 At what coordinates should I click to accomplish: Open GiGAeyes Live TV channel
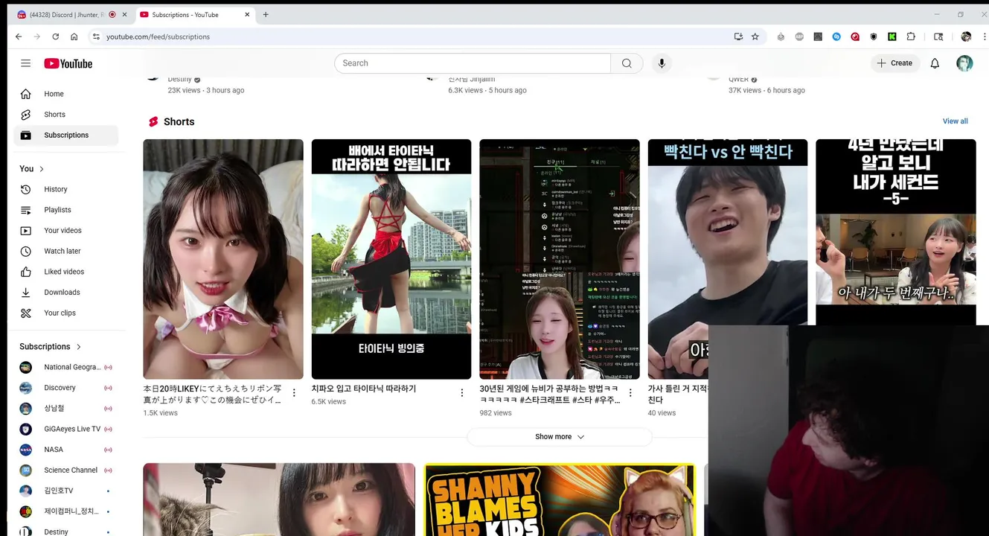pos(65,429)
